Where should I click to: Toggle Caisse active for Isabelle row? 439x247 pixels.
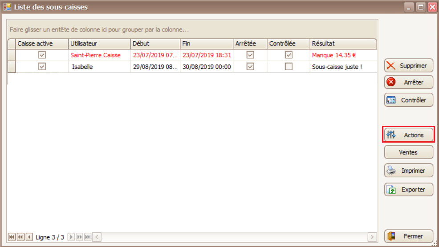(42, 67)
